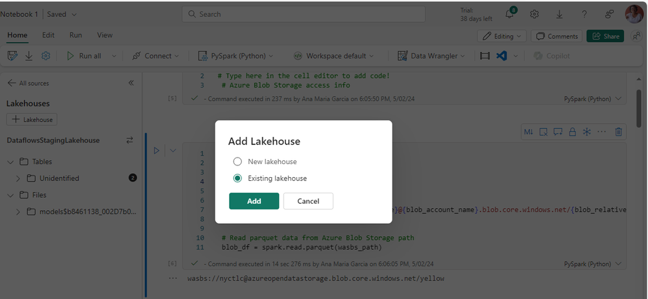
Task: Open the notifications bell icon
Action: coord(510,14)
